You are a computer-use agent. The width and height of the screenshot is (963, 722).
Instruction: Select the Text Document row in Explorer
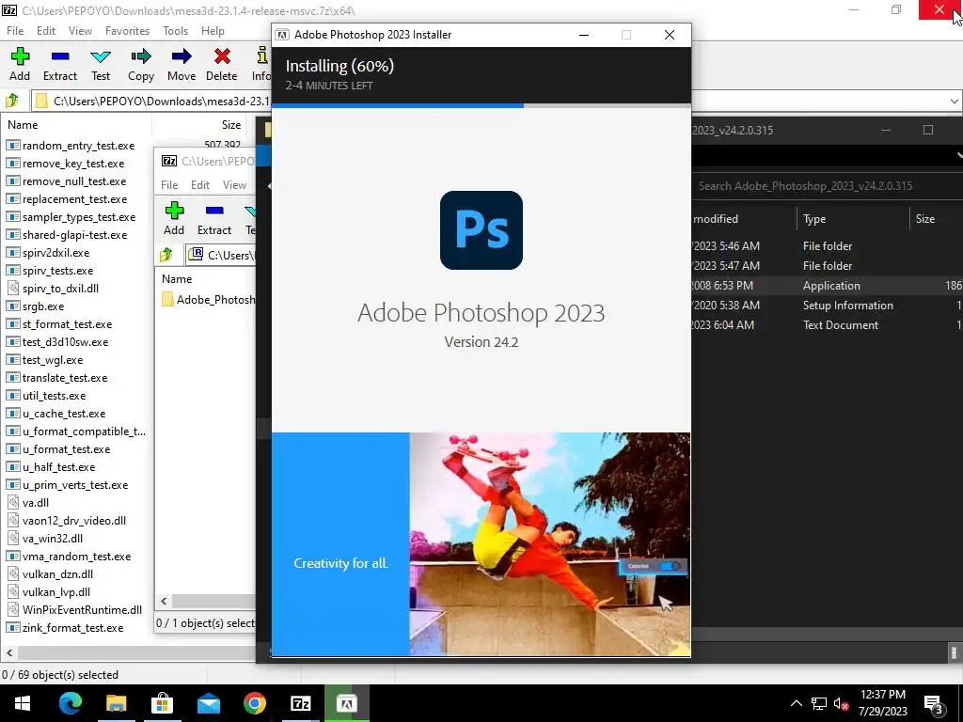click(827, 324)
